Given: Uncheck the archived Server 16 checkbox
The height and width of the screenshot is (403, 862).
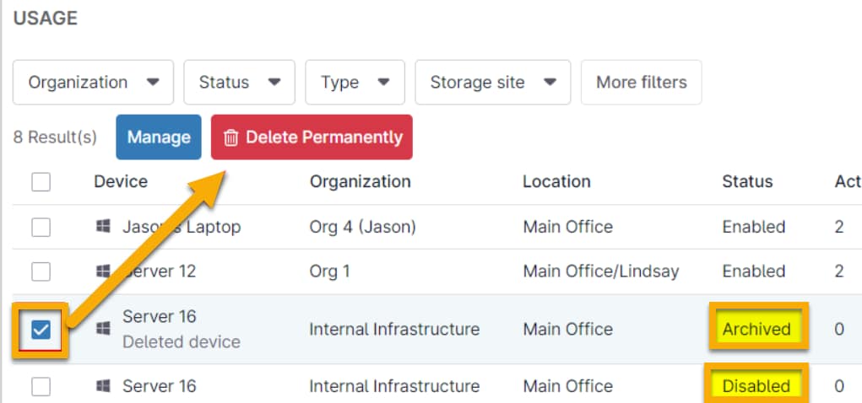Looking at the screenshot, I should 41,330.
